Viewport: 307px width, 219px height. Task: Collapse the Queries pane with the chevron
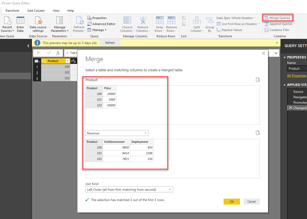pyautogui.click(x=28, y=46)
